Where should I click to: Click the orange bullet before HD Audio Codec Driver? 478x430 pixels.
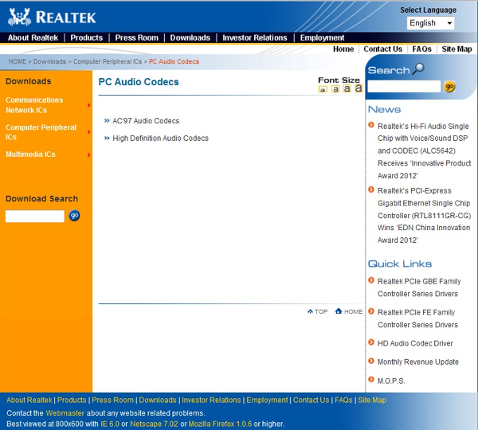pyautogui.click(x=371, y=342)
